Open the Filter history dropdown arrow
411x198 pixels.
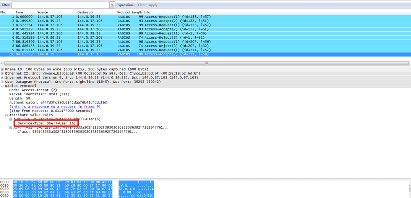[112, 5]
